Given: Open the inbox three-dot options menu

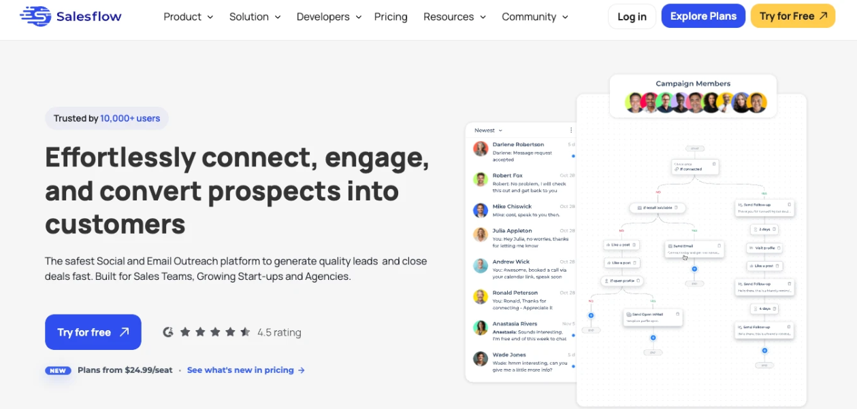Looking at the screenshot, I should click(x=570, y=130).
